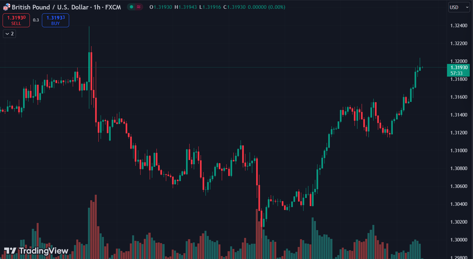Click the tallest red volume bar

click(96, 227)
